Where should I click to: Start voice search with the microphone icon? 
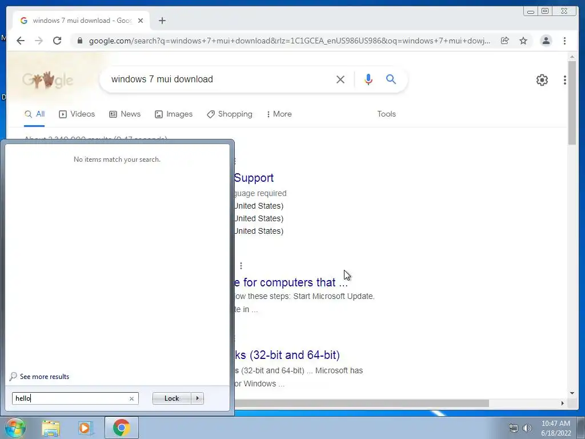pyautogui.click(x=368, y=79)
